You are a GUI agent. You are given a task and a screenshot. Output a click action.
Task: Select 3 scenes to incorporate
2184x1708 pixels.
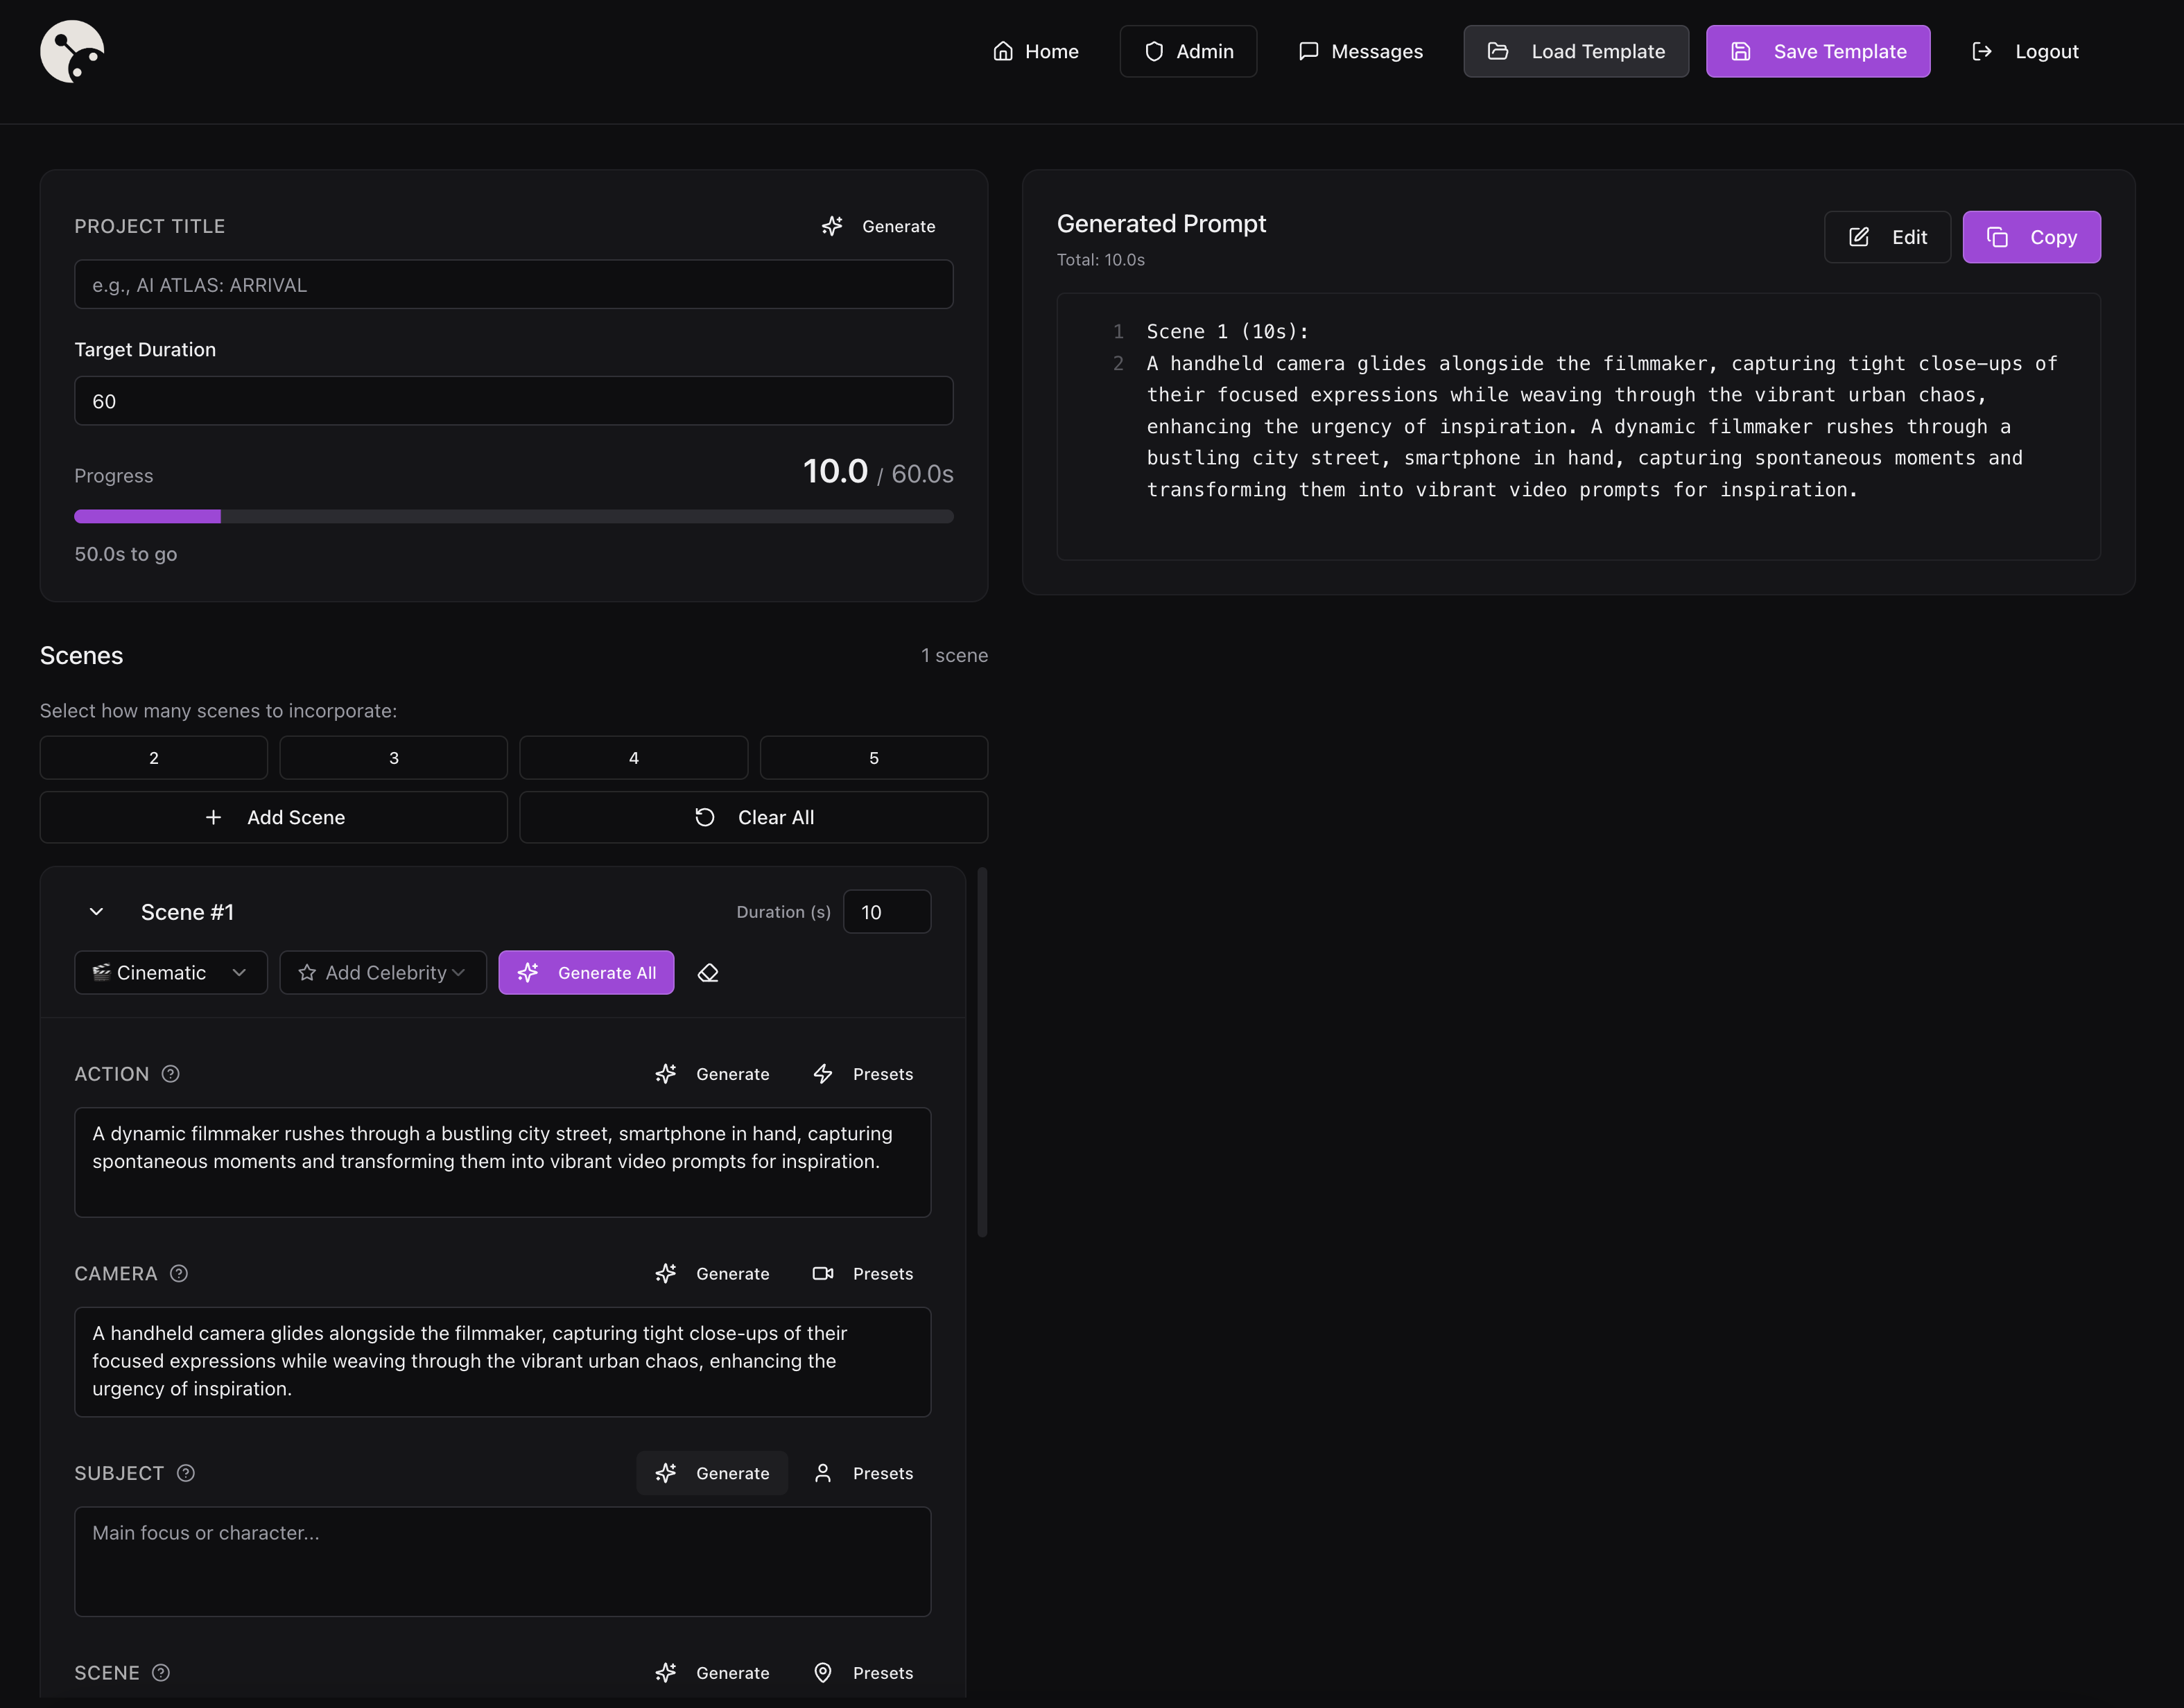pos(393,758)
